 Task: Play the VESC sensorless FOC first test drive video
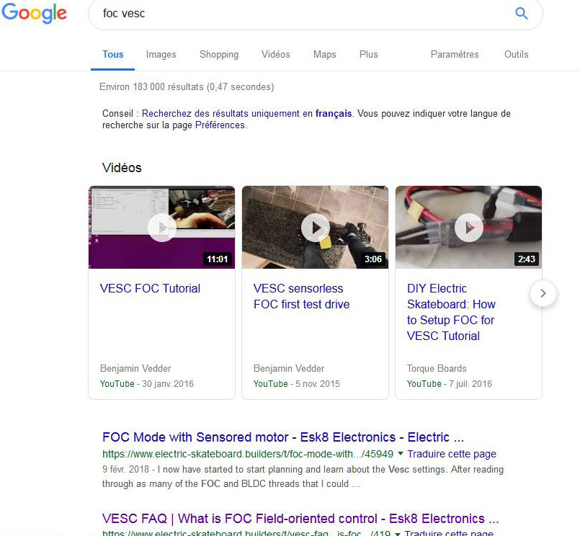click(x=315, y=227)
